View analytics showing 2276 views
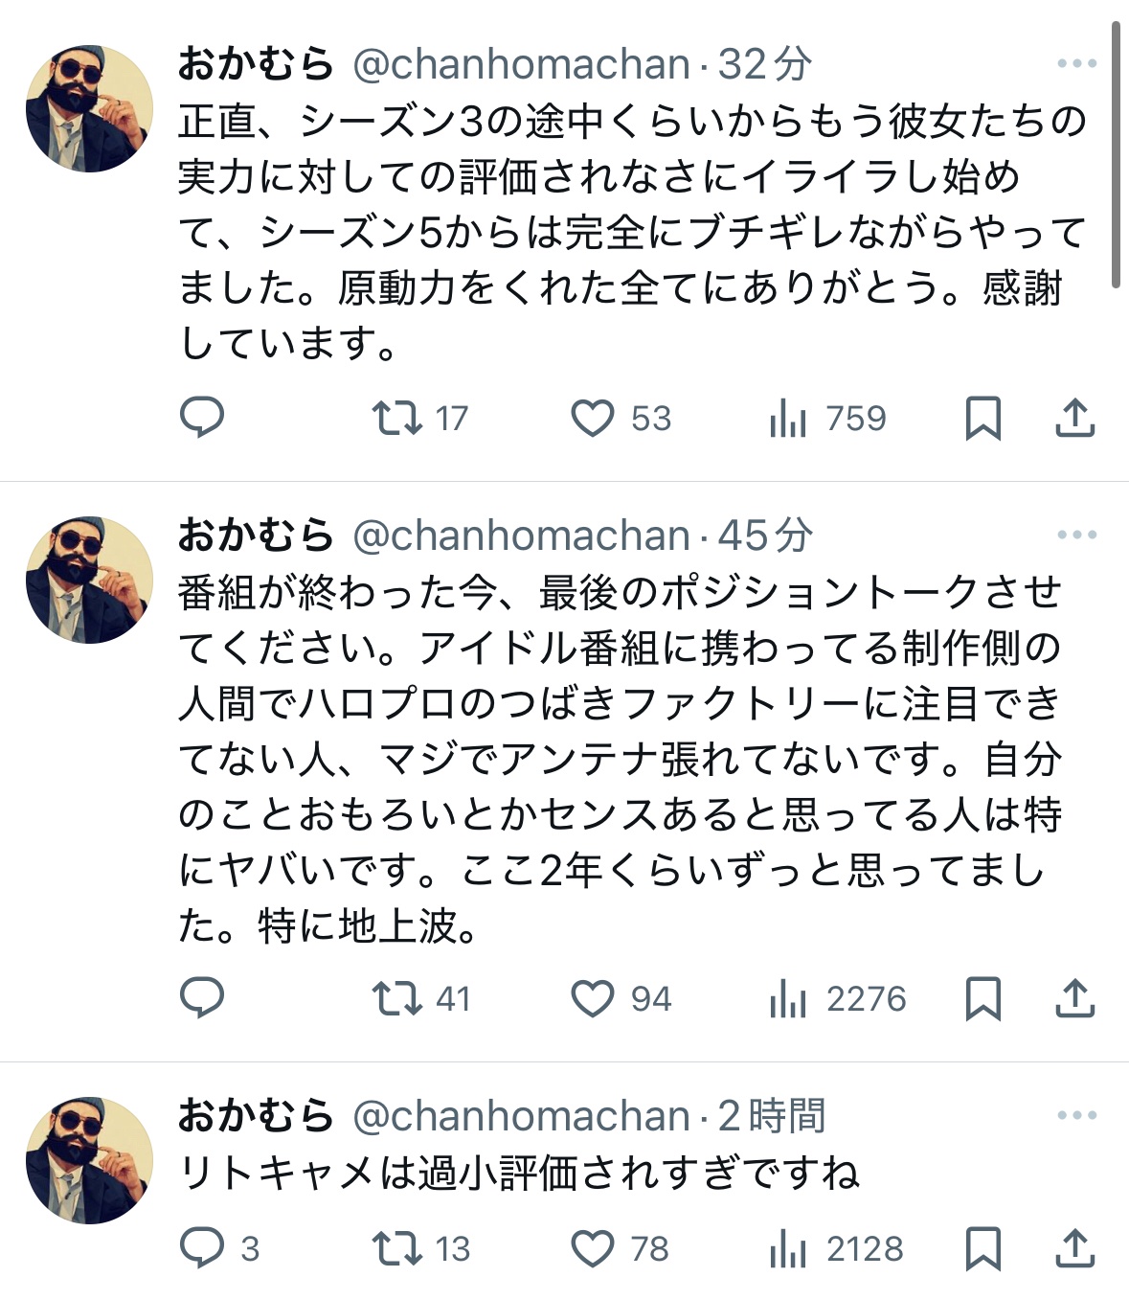 tap(788, 999)
